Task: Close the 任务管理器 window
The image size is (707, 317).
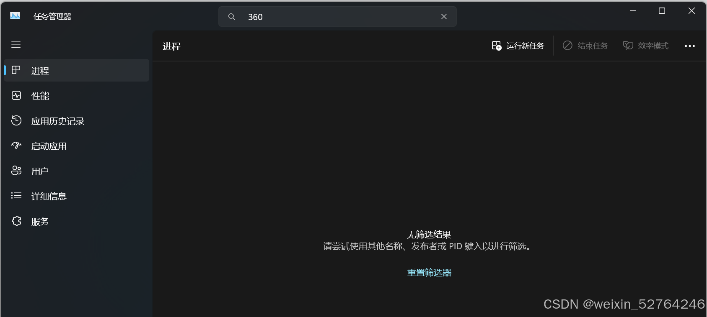Action: 691,11
